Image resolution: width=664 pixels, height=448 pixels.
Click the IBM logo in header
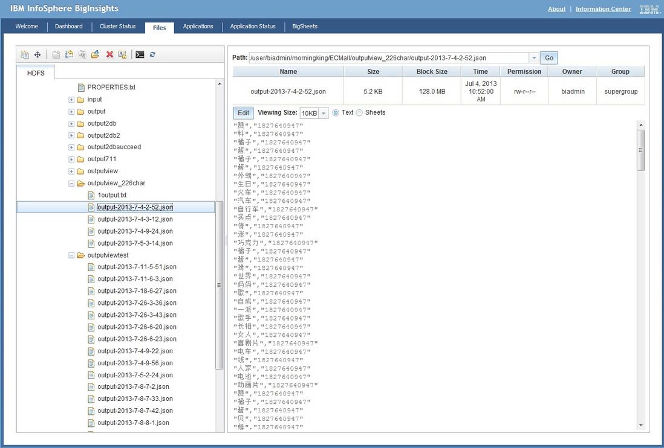pyautogui.click(x=649, y=9)
